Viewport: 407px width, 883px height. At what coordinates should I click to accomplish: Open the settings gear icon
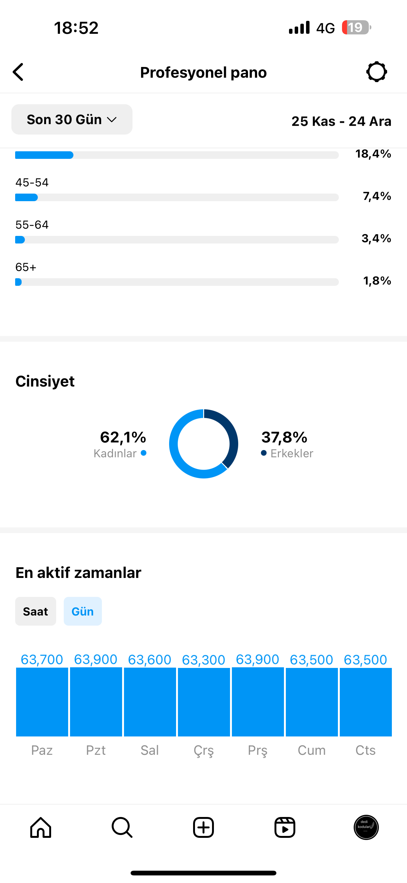click(x=376, y=72)
